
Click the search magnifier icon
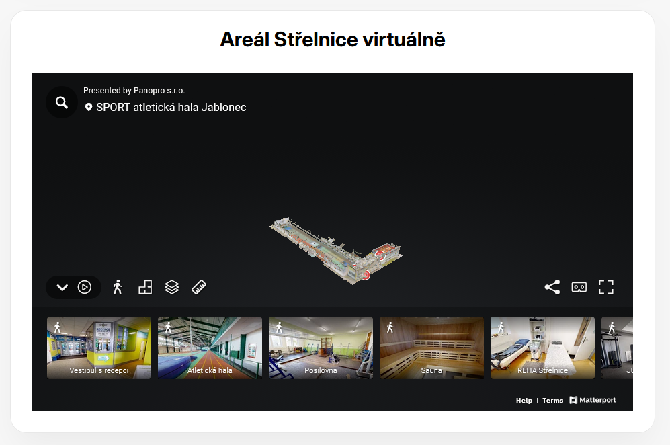click(x=62, y=102)
